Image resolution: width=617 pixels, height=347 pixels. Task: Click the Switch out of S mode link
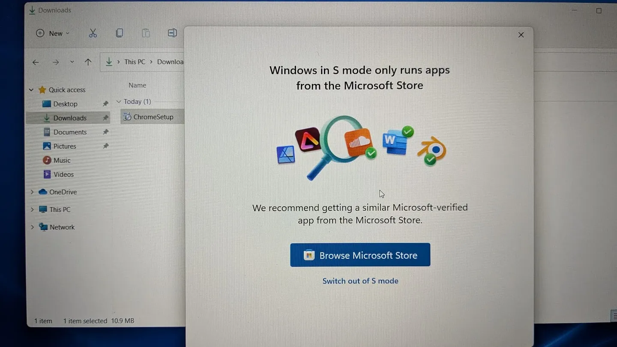360,281
